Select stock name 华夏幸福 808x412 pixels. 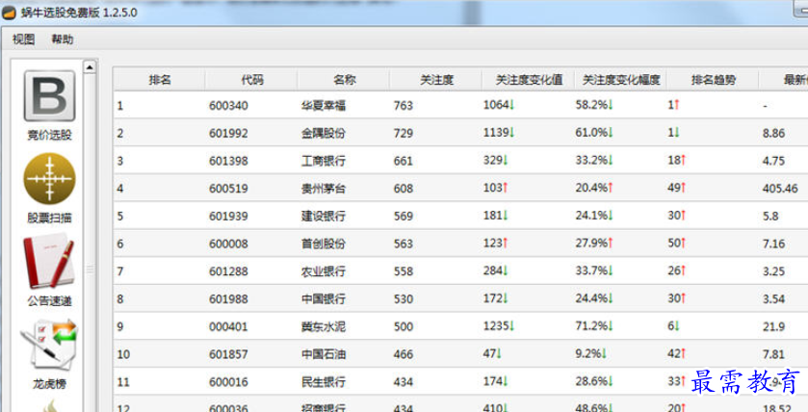pyautogui.click(x=324, y=106)
